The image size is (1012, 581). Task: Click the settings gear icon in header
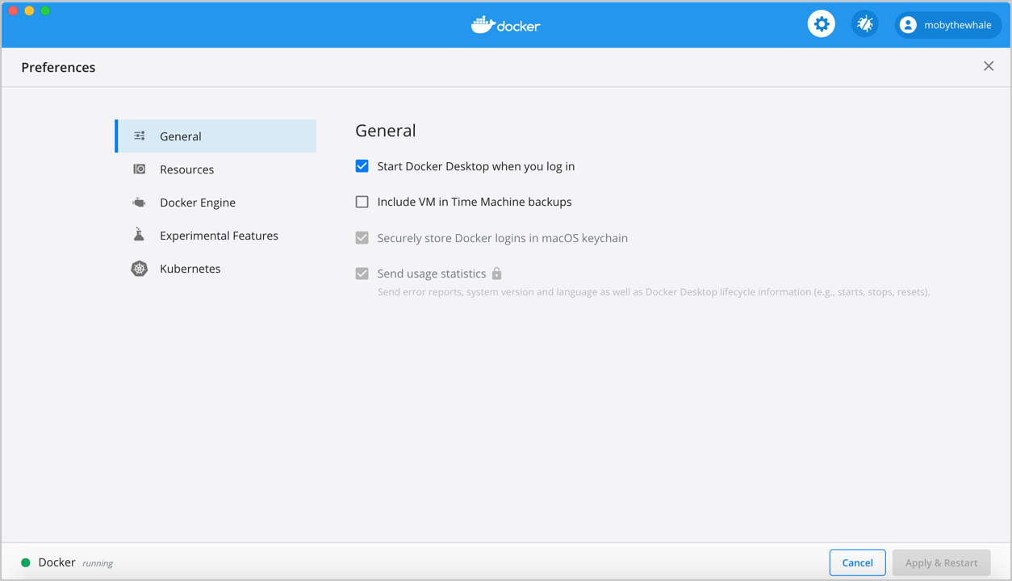[821, 24]
